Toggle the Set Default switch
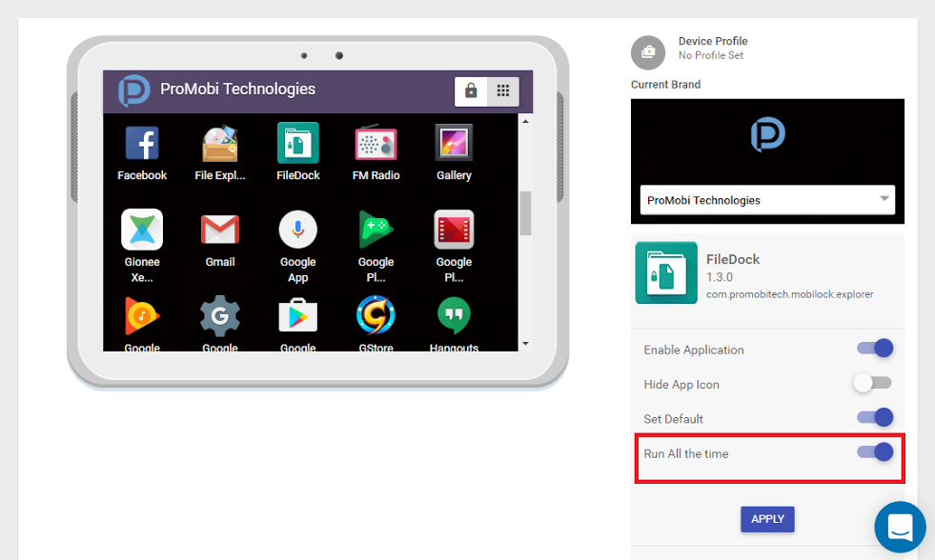The height and width of the screenshot is (560, 935). click(875, 417)
